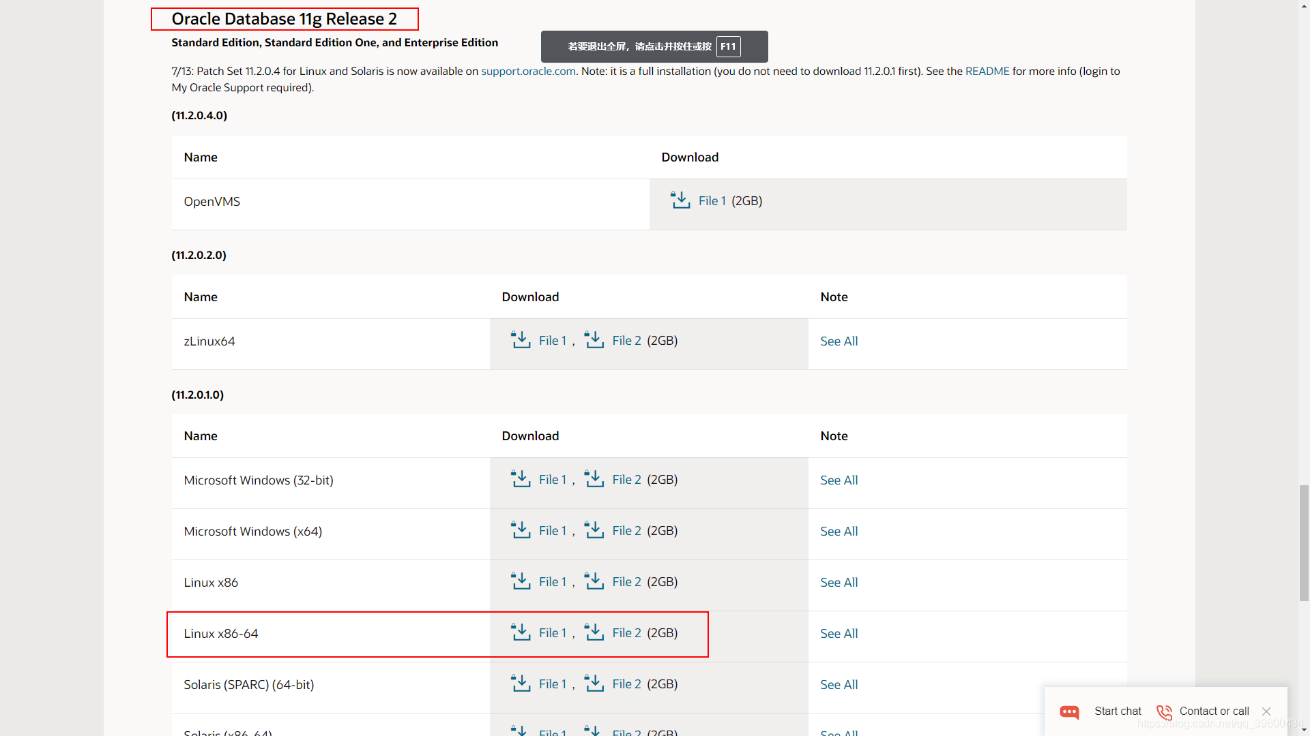Click the (11.2.0.2.0) version label
Image resolution: width=1310 pixels, height=736 pixels.
click(199, 255)
